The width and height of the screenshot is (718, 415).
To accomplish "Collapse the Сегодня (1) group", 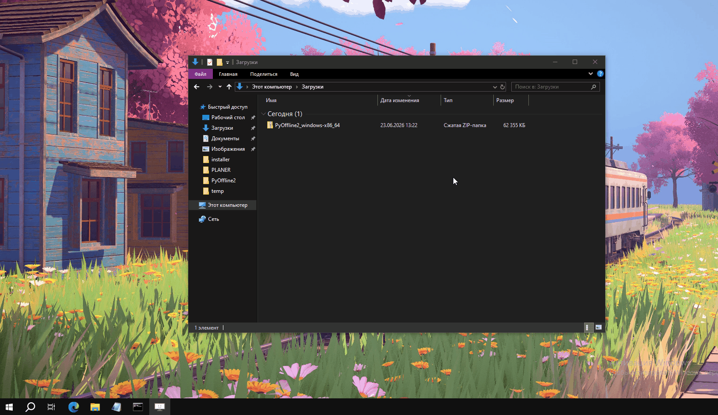I will click(x=263, y=114).
